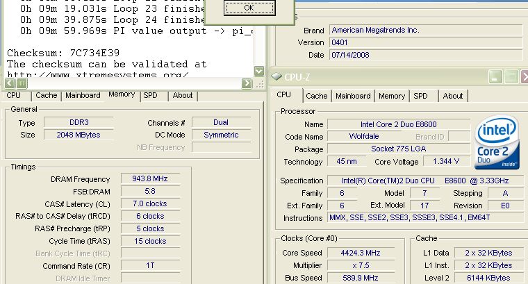
Task: Open Cache tab in left CPU-Z window
Action: pos(47,96)
